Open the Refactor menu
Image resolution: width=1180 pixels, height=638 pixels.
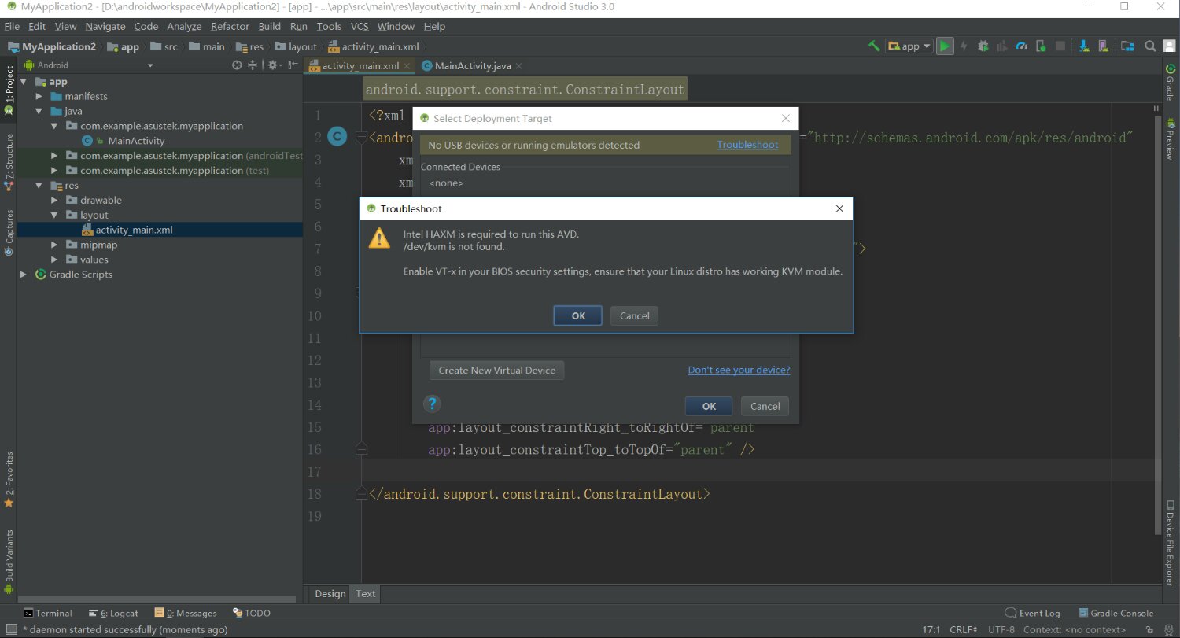tap(230, 26)
